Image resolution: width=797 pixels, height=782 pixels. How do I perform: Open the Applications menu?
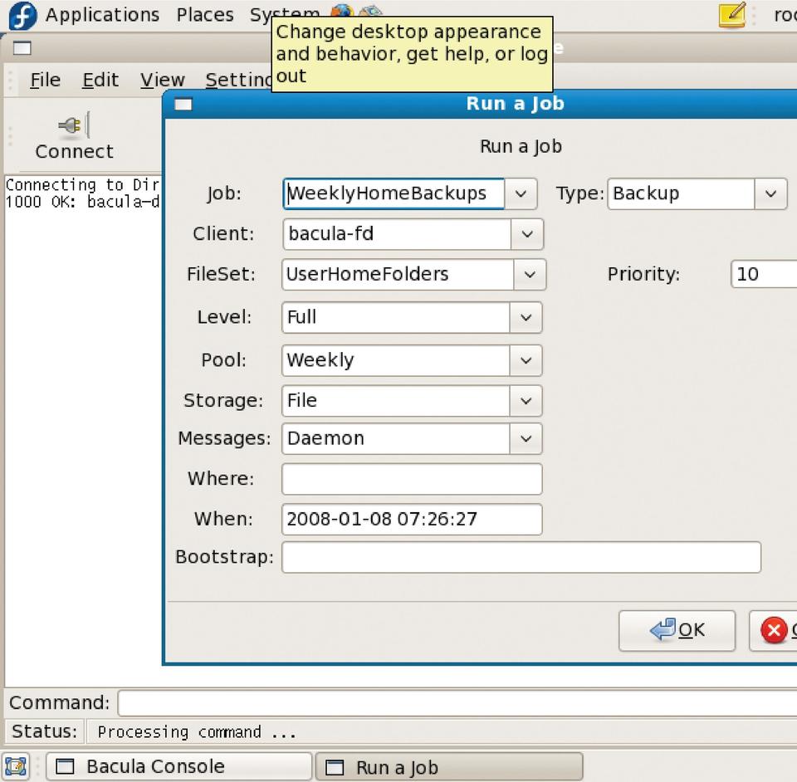[102, 15]
